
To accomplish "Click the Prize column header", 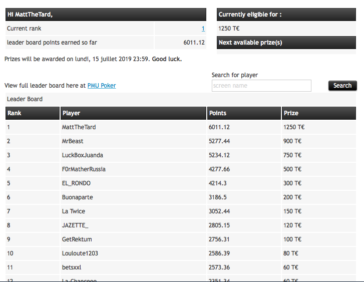I will (319, 113).
